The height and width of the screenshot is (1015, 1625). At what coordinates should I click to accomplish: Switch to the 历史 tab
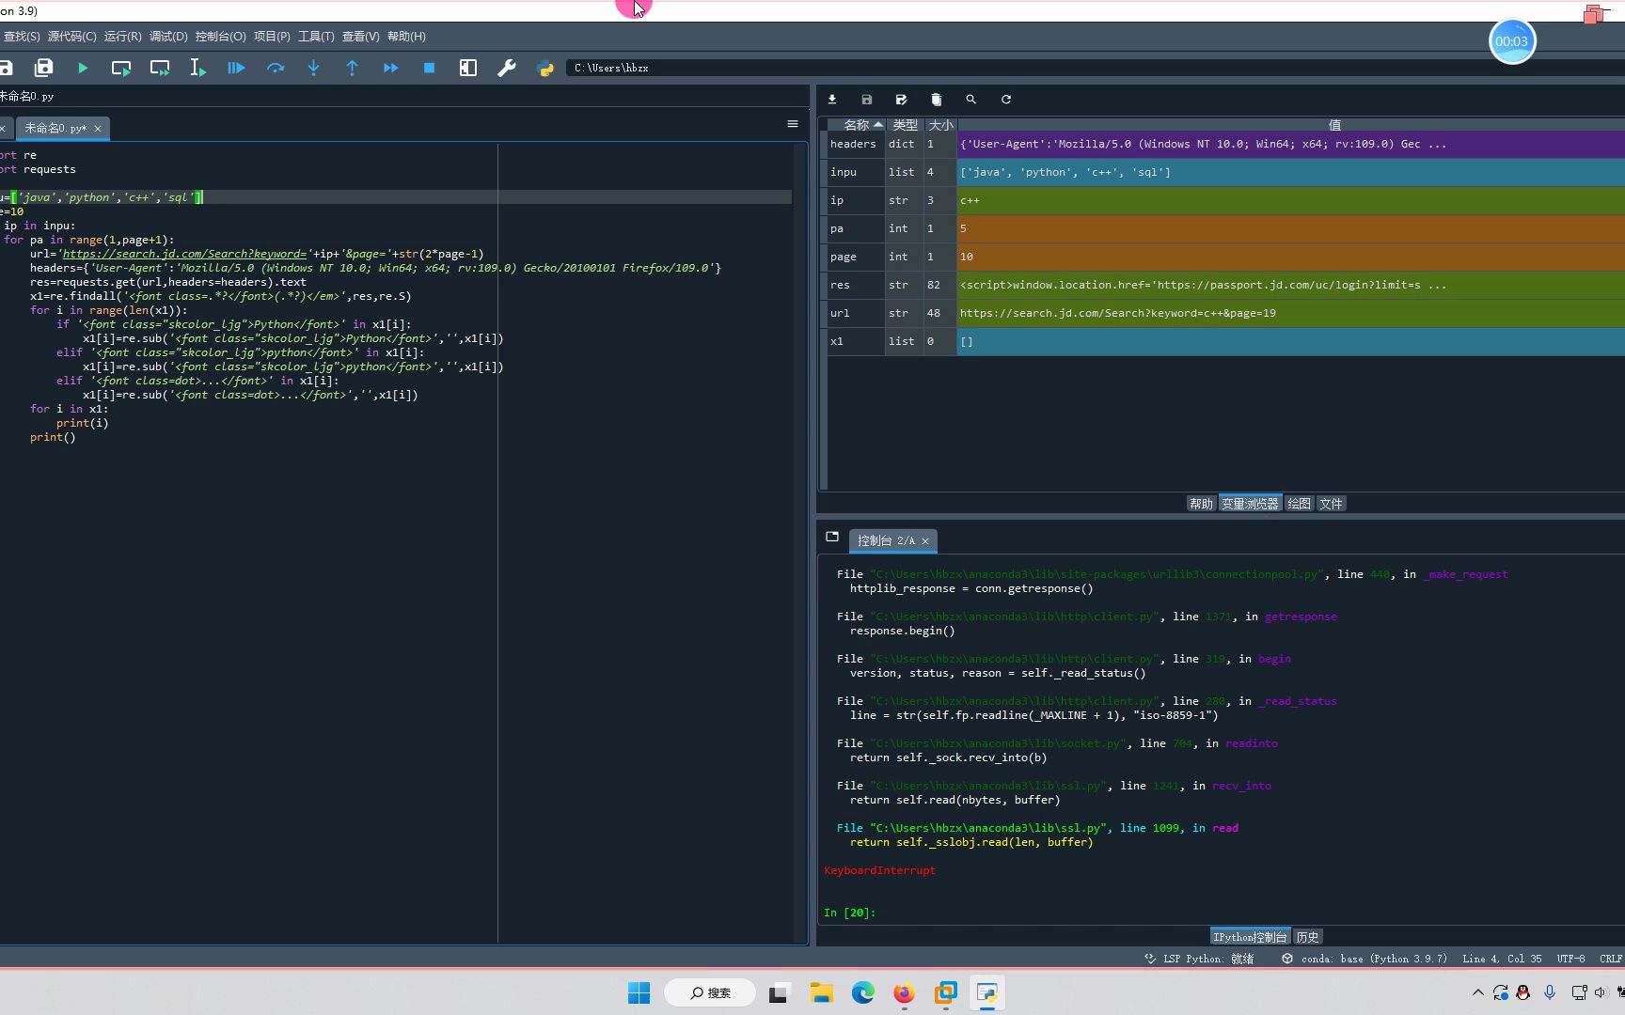(x=1307, y=937)
